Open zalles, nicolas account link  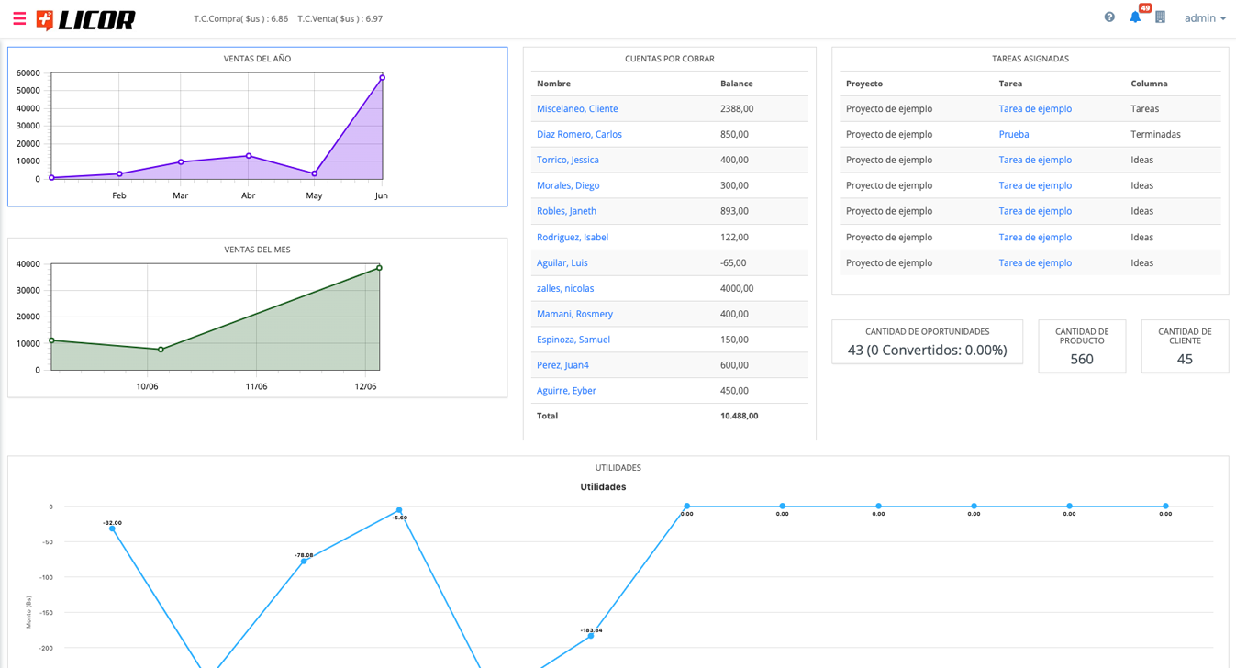(x=564, y=288)
